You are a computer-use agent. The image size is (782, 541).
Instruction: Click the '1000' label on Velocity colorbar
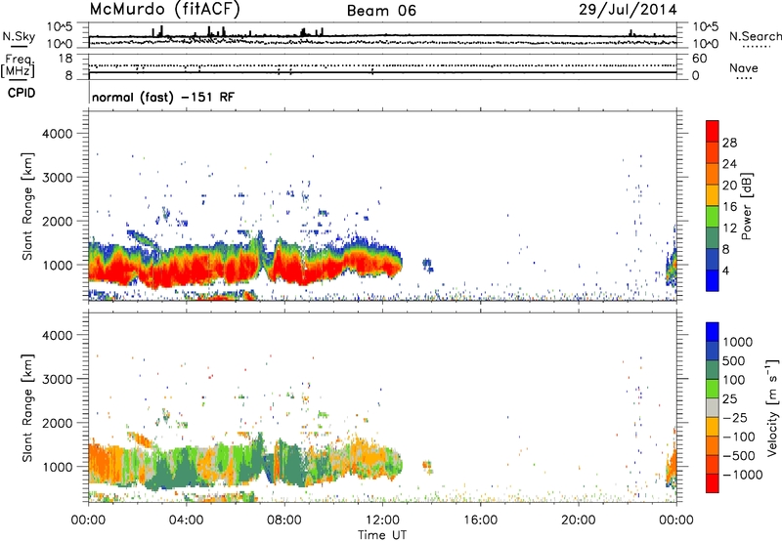pyautogui.click(x=737, y=342)
